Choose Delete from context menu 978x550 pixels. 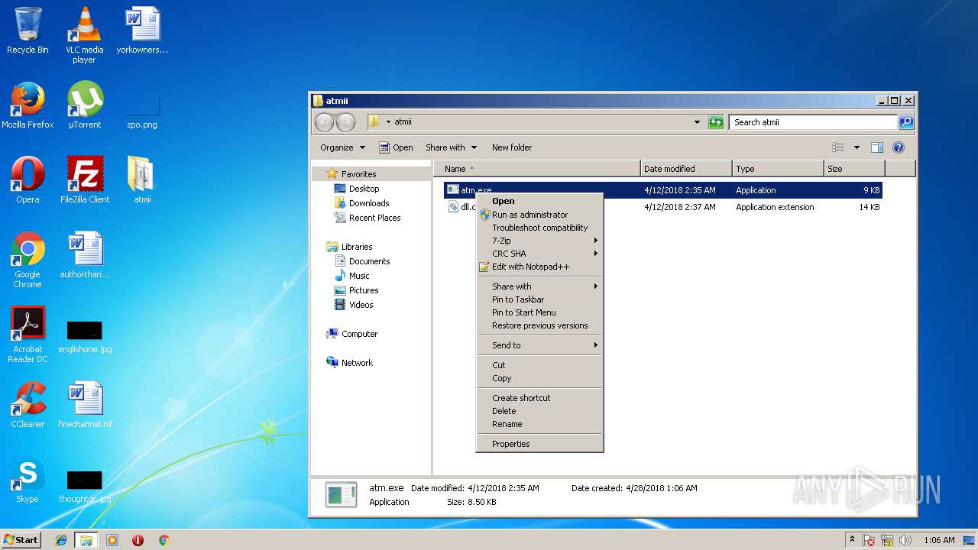(539, 411)
